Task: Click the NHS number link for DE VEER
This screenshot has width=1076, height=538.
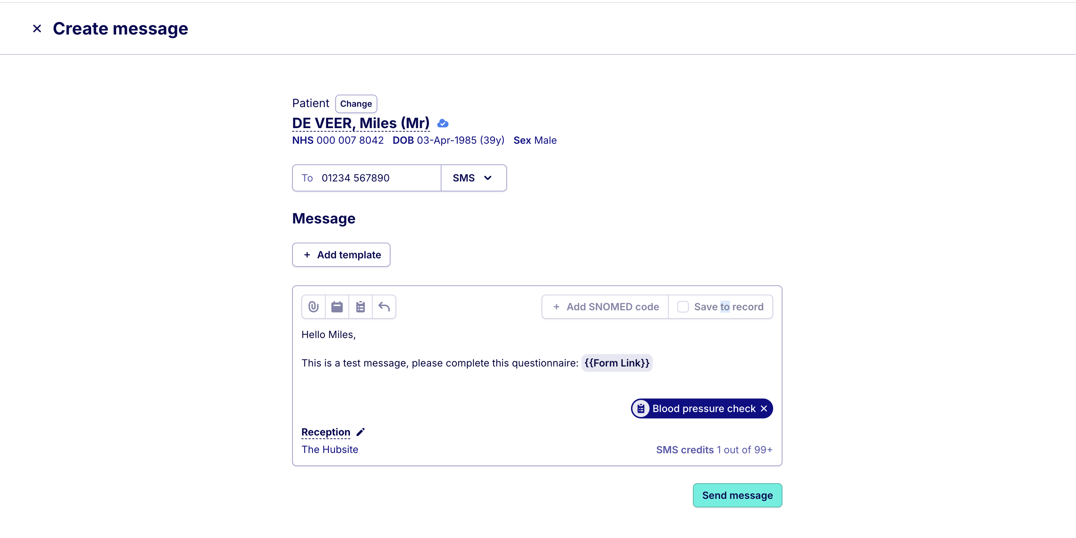Action: [x=350, y=139]
